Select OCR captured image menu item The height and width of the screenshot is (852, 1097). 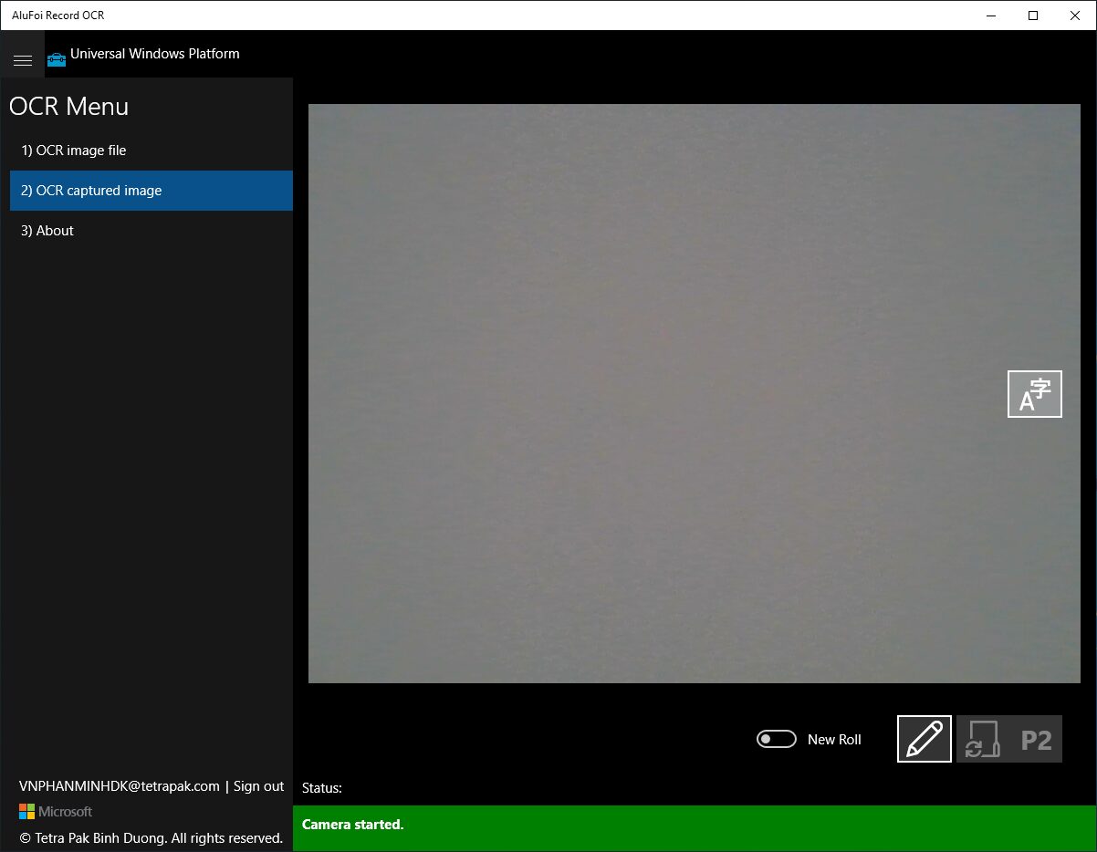click(x=151, y=191)
